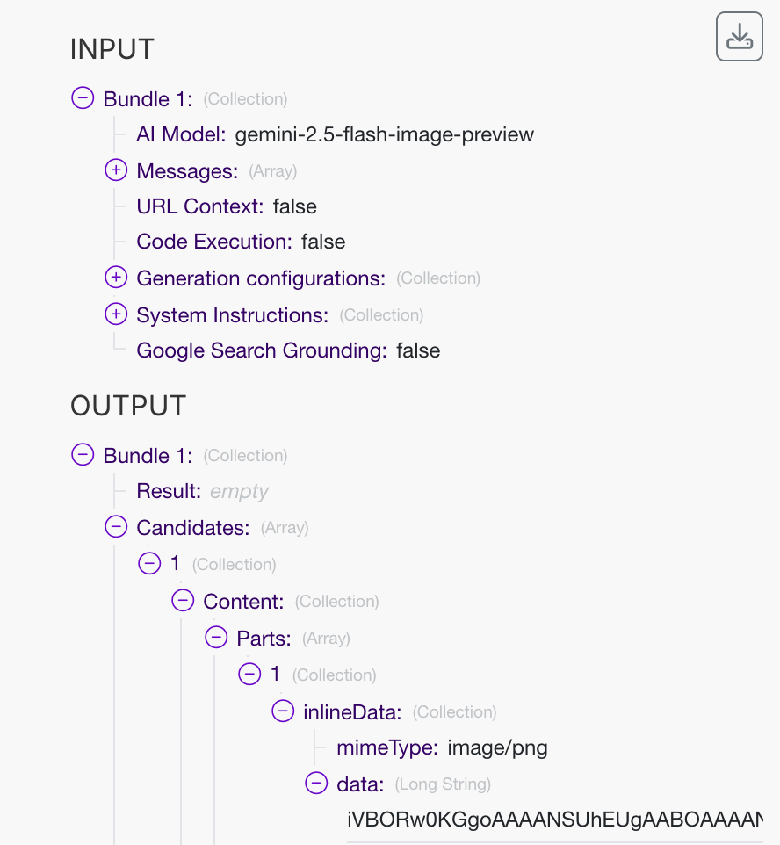
Task: Collapse the inlineData collection
Action: [x=283, y=711]
